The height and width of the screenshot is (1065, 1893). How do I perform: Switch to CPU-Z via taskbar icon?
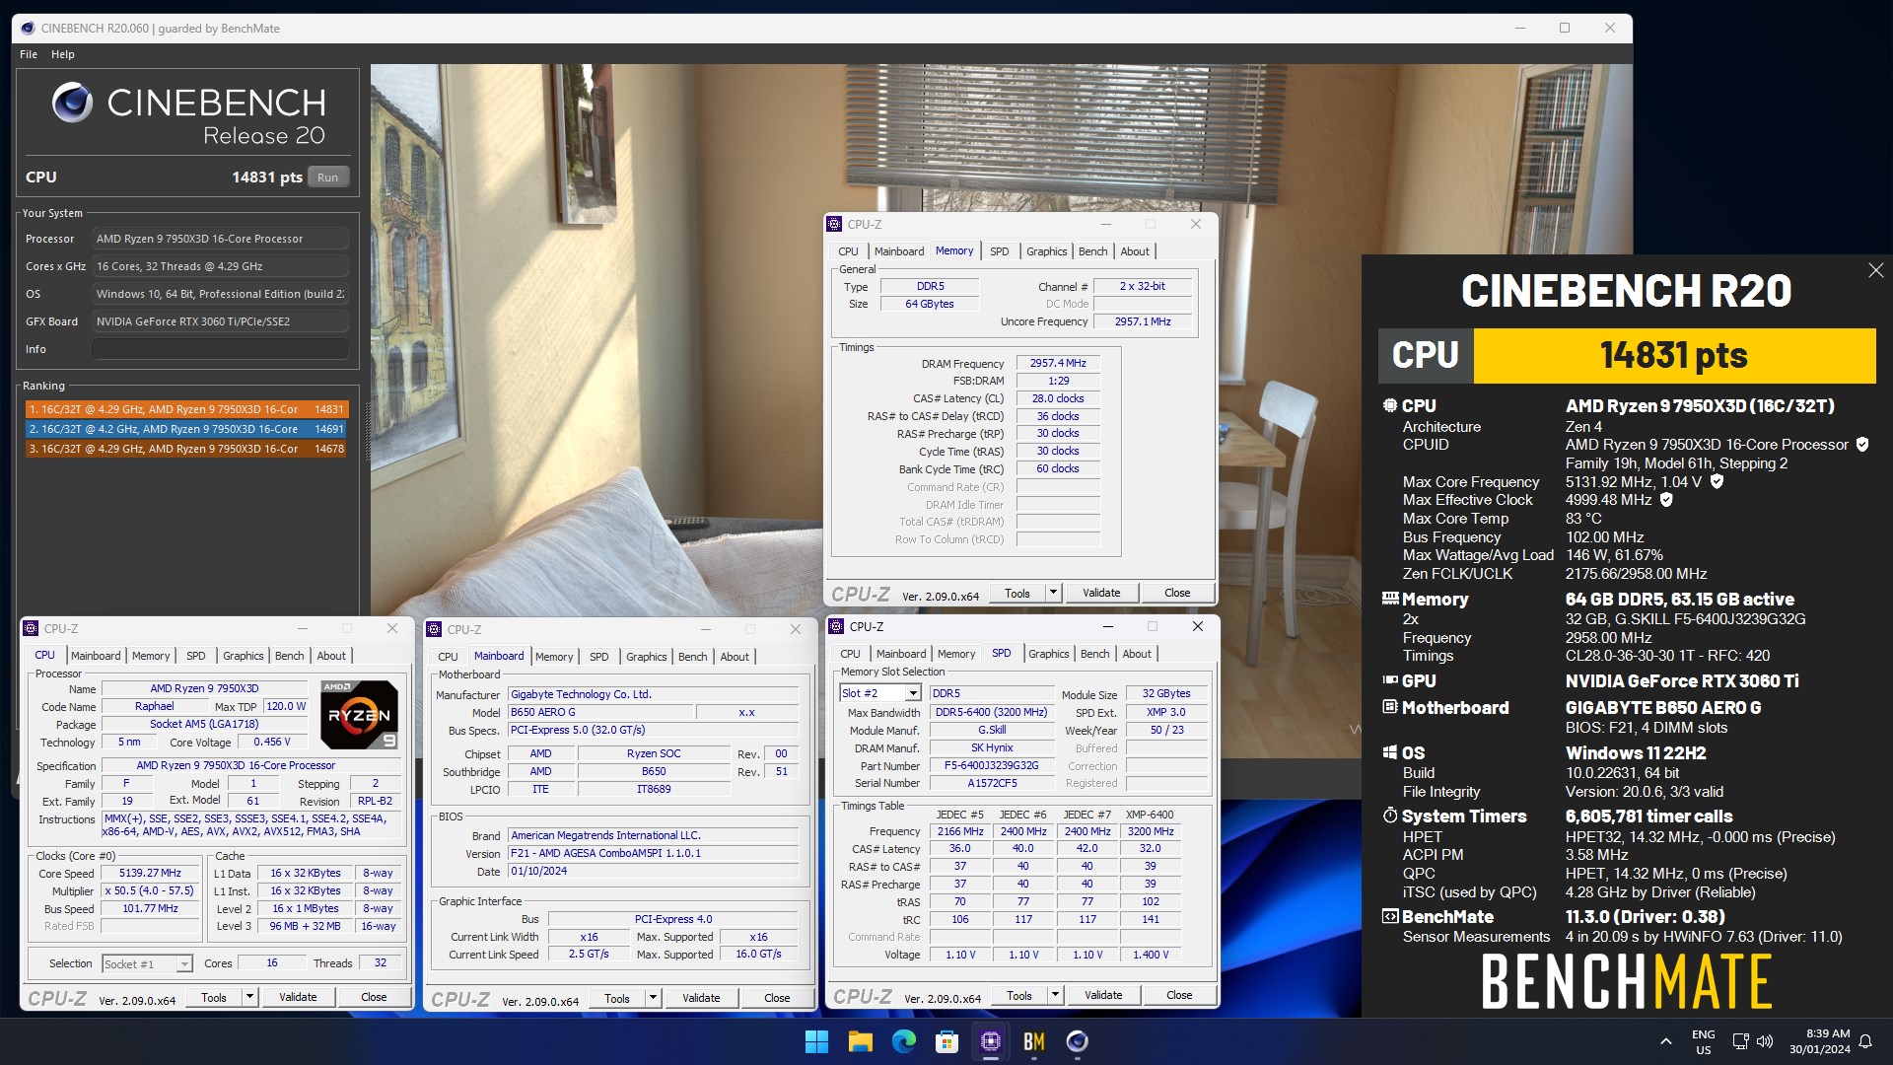990,1041
